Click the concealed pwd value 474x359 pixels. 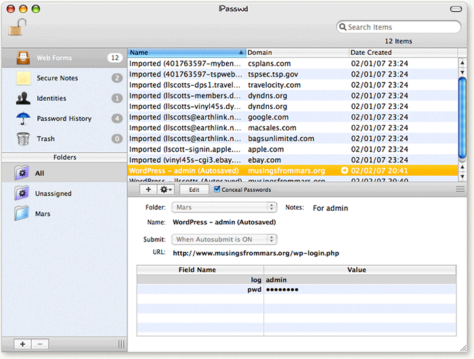click(x=282, y=289)
